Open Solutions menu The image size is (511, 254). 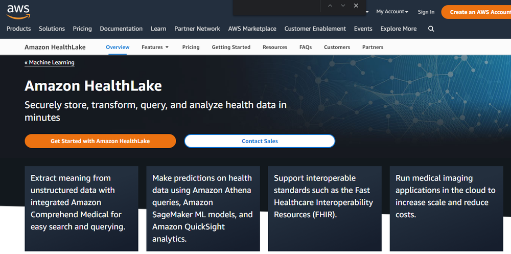point(52,29)
